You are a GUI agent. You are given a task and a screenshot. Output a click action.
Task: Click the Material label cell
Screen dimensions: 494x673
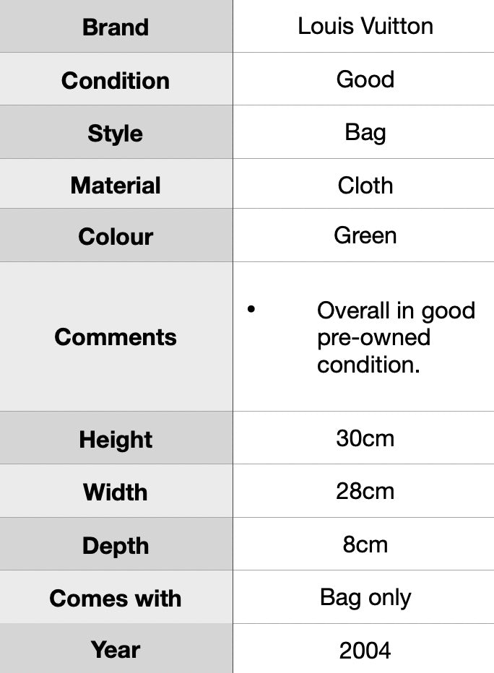116,186
